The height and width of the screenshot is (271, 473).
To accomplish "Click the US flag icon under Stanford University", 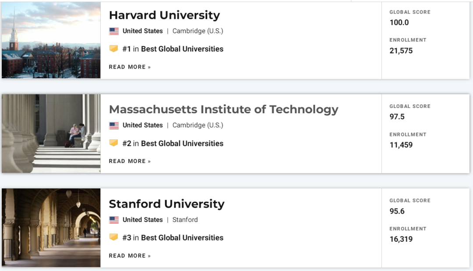I will 114,220.
